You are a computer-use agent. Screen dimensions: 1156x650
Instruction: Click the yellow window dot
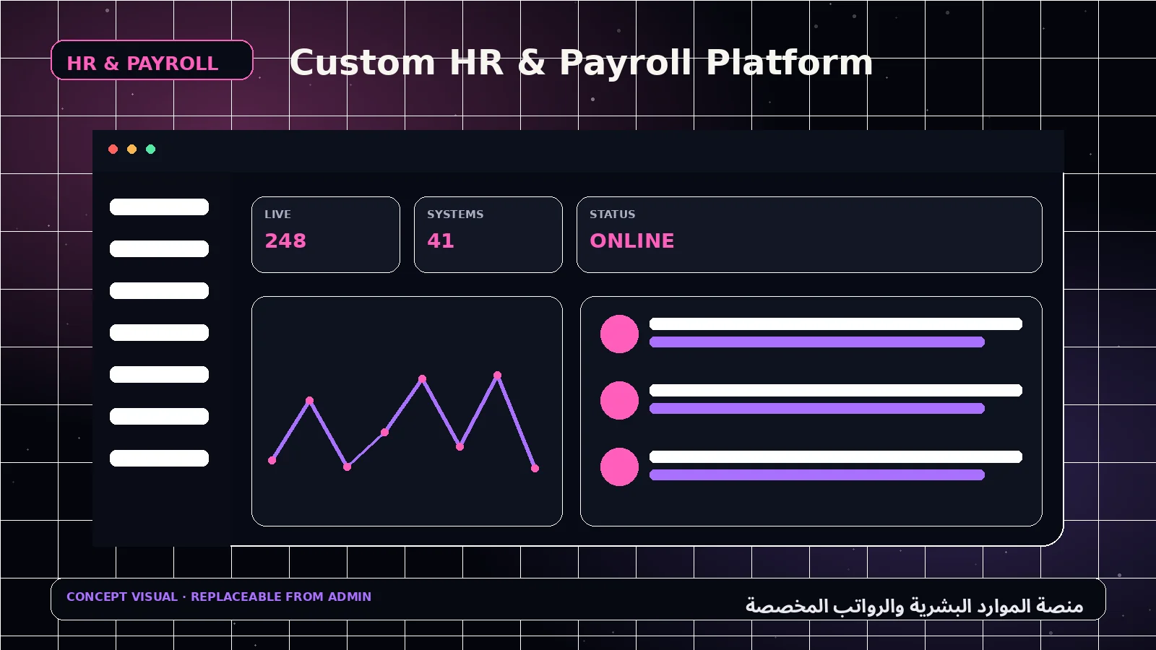(x=131, y=149)
